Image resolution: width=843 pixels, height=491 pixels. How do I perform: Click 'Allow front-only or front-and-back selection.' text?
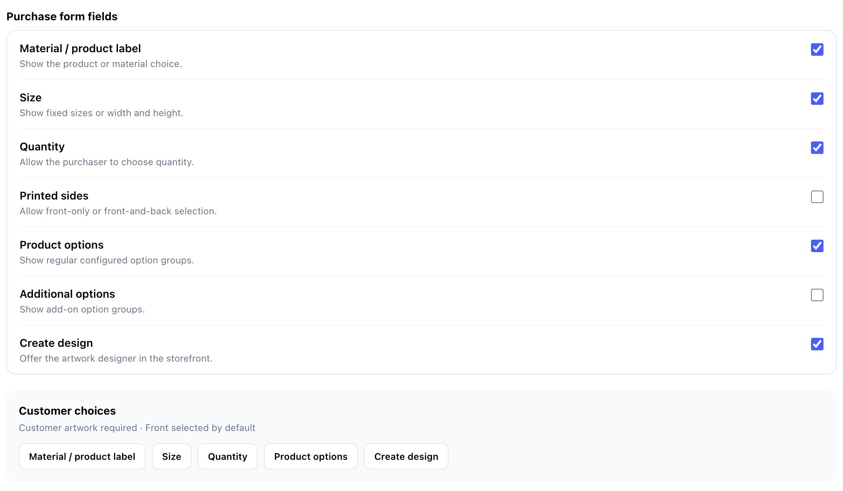pos(118,211)
